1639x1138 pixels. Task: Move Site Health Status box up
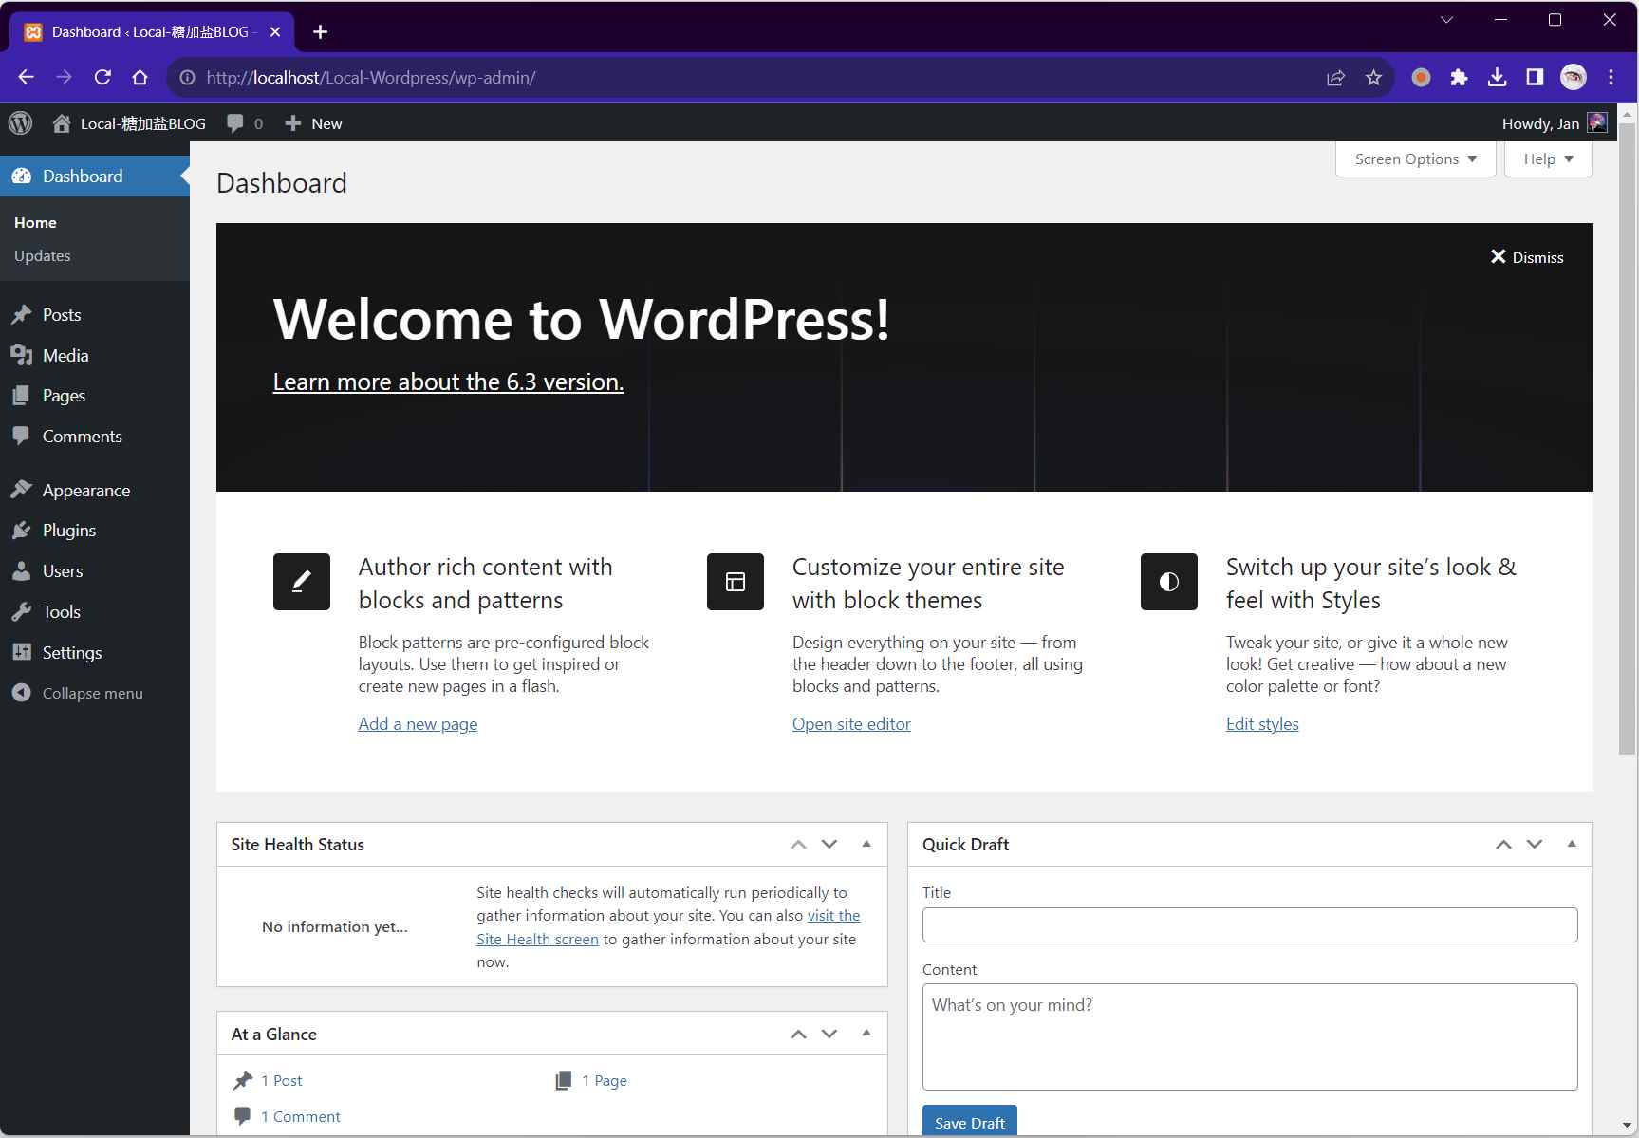click(798, 844)
